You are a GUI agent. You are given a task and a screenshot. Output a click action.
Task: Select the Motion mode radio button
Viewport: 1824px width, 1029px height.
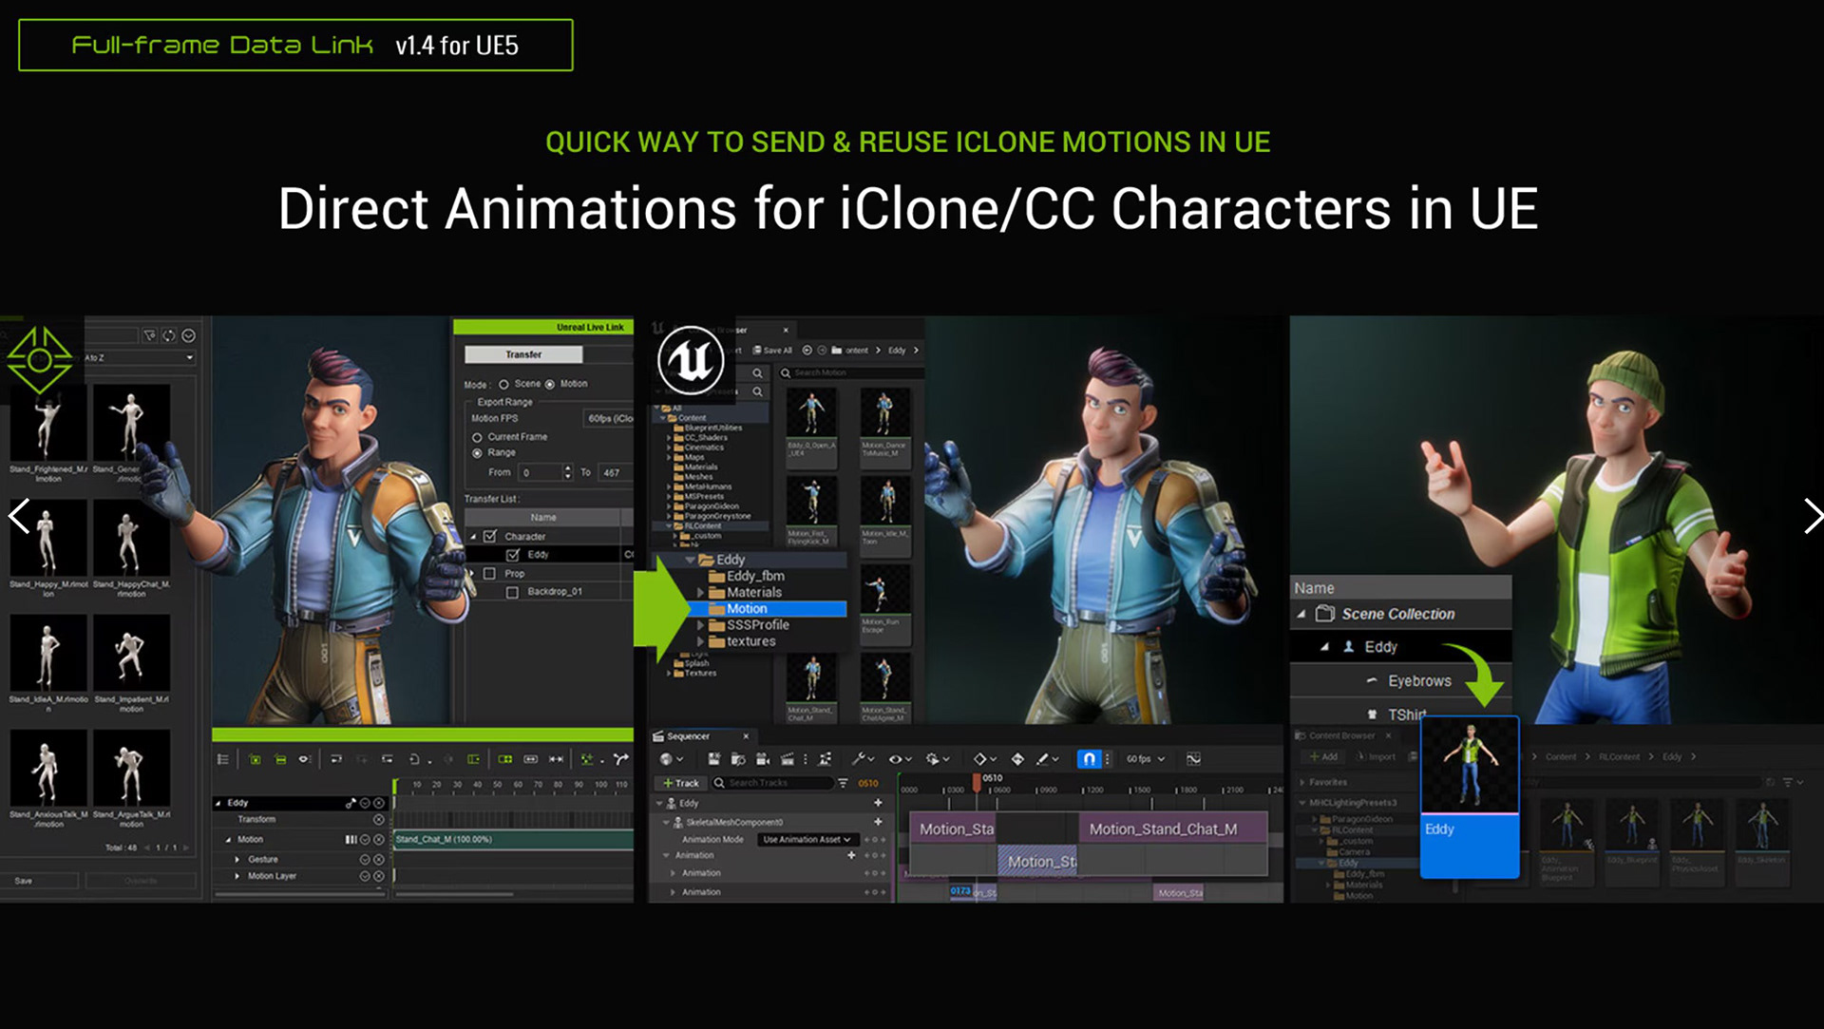[550, 384]
